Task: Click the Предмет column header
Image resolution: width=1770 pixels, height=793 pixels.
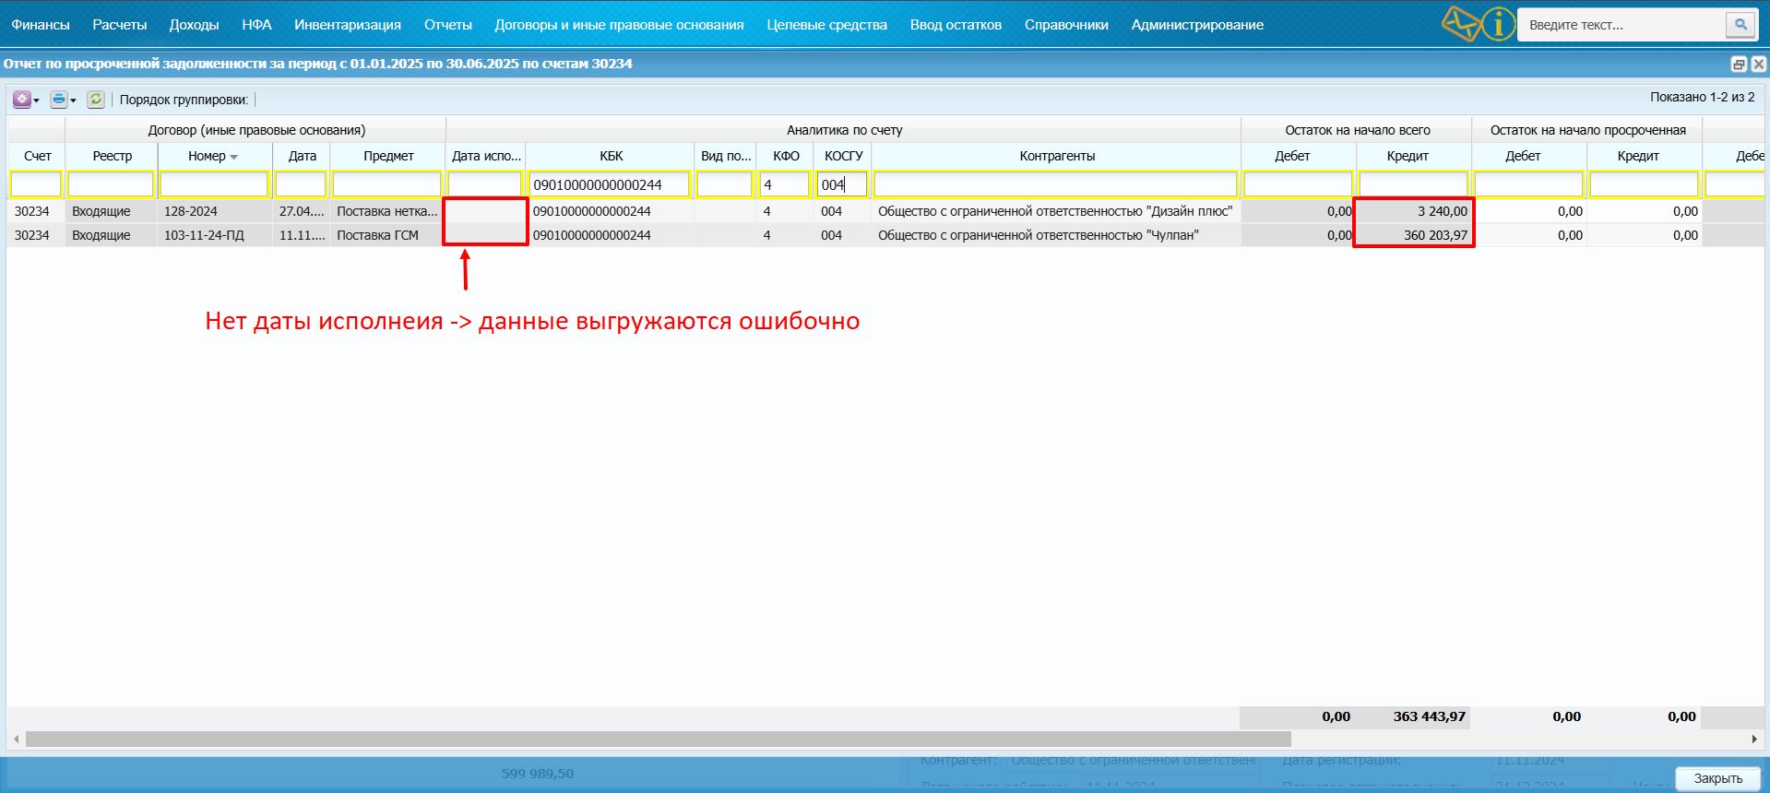Action: (388, 156)
